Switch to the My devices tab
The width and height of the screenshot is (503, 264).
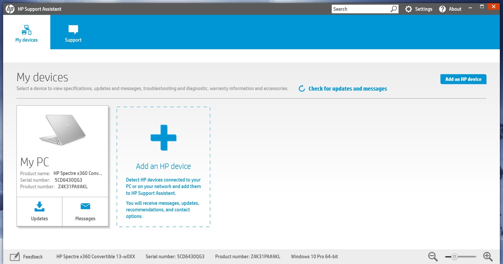pyautogui.click(x=26, y=32)
